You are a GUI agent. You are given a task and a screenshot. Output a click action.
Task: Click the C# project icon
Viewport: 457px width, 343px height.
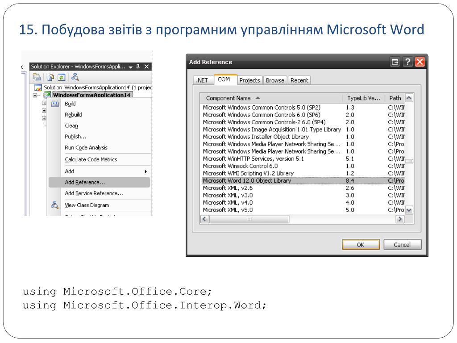tap(47, 95)
